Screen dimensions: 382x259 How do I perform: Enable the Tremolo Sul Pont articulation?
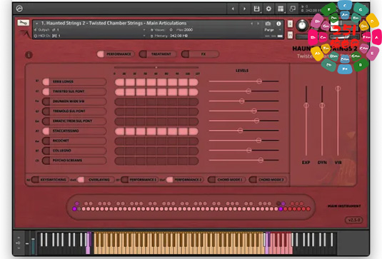click(x=74, y=111)
